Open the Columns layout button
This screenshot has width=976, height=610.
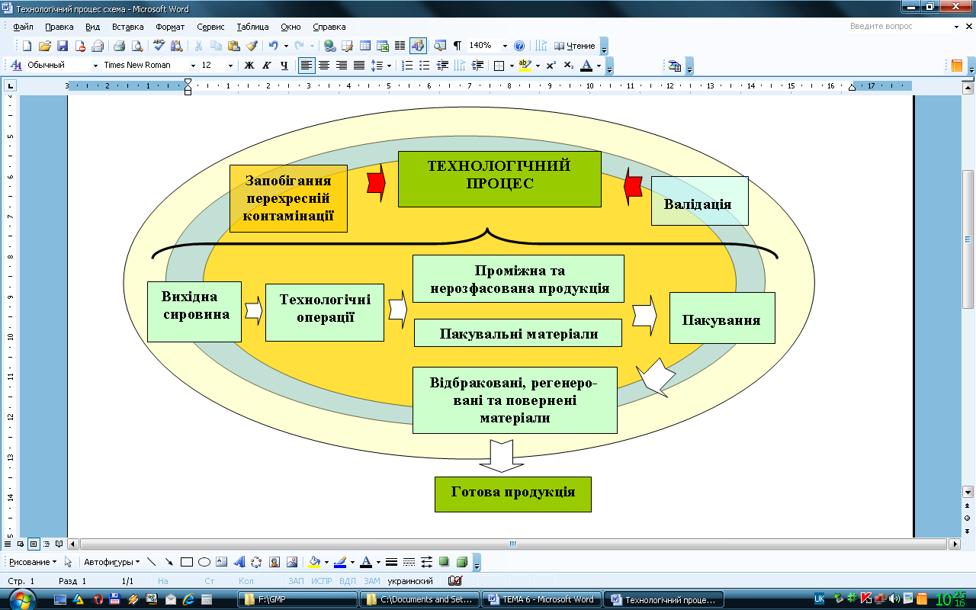click(400, 46)
